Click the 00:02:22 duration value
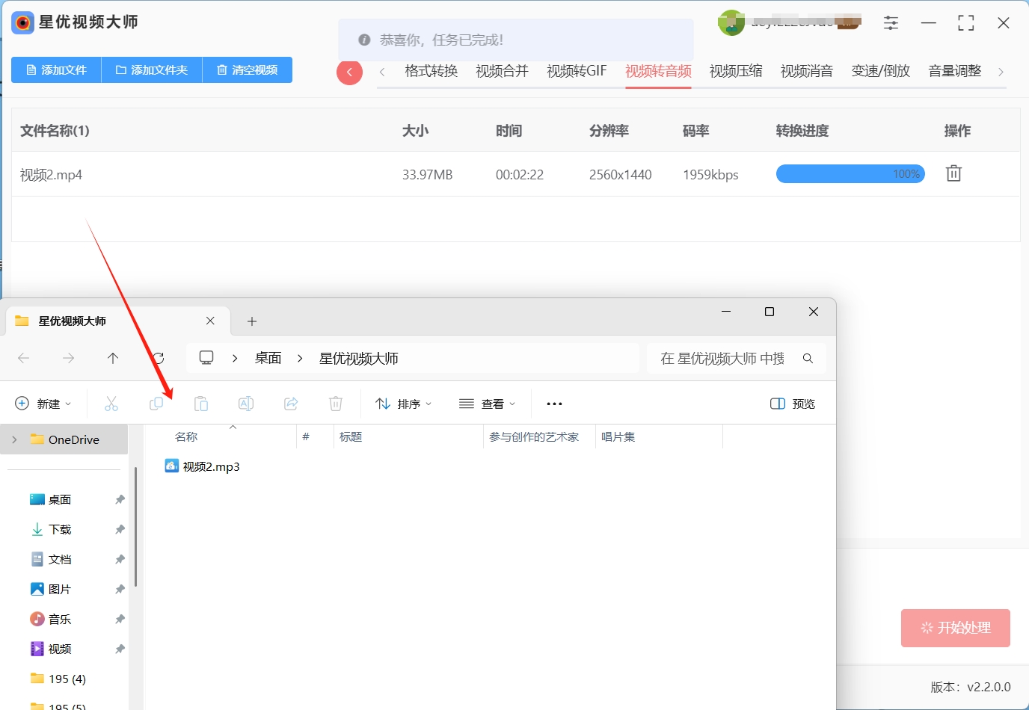1029x710 pixels. coord(520,175)
